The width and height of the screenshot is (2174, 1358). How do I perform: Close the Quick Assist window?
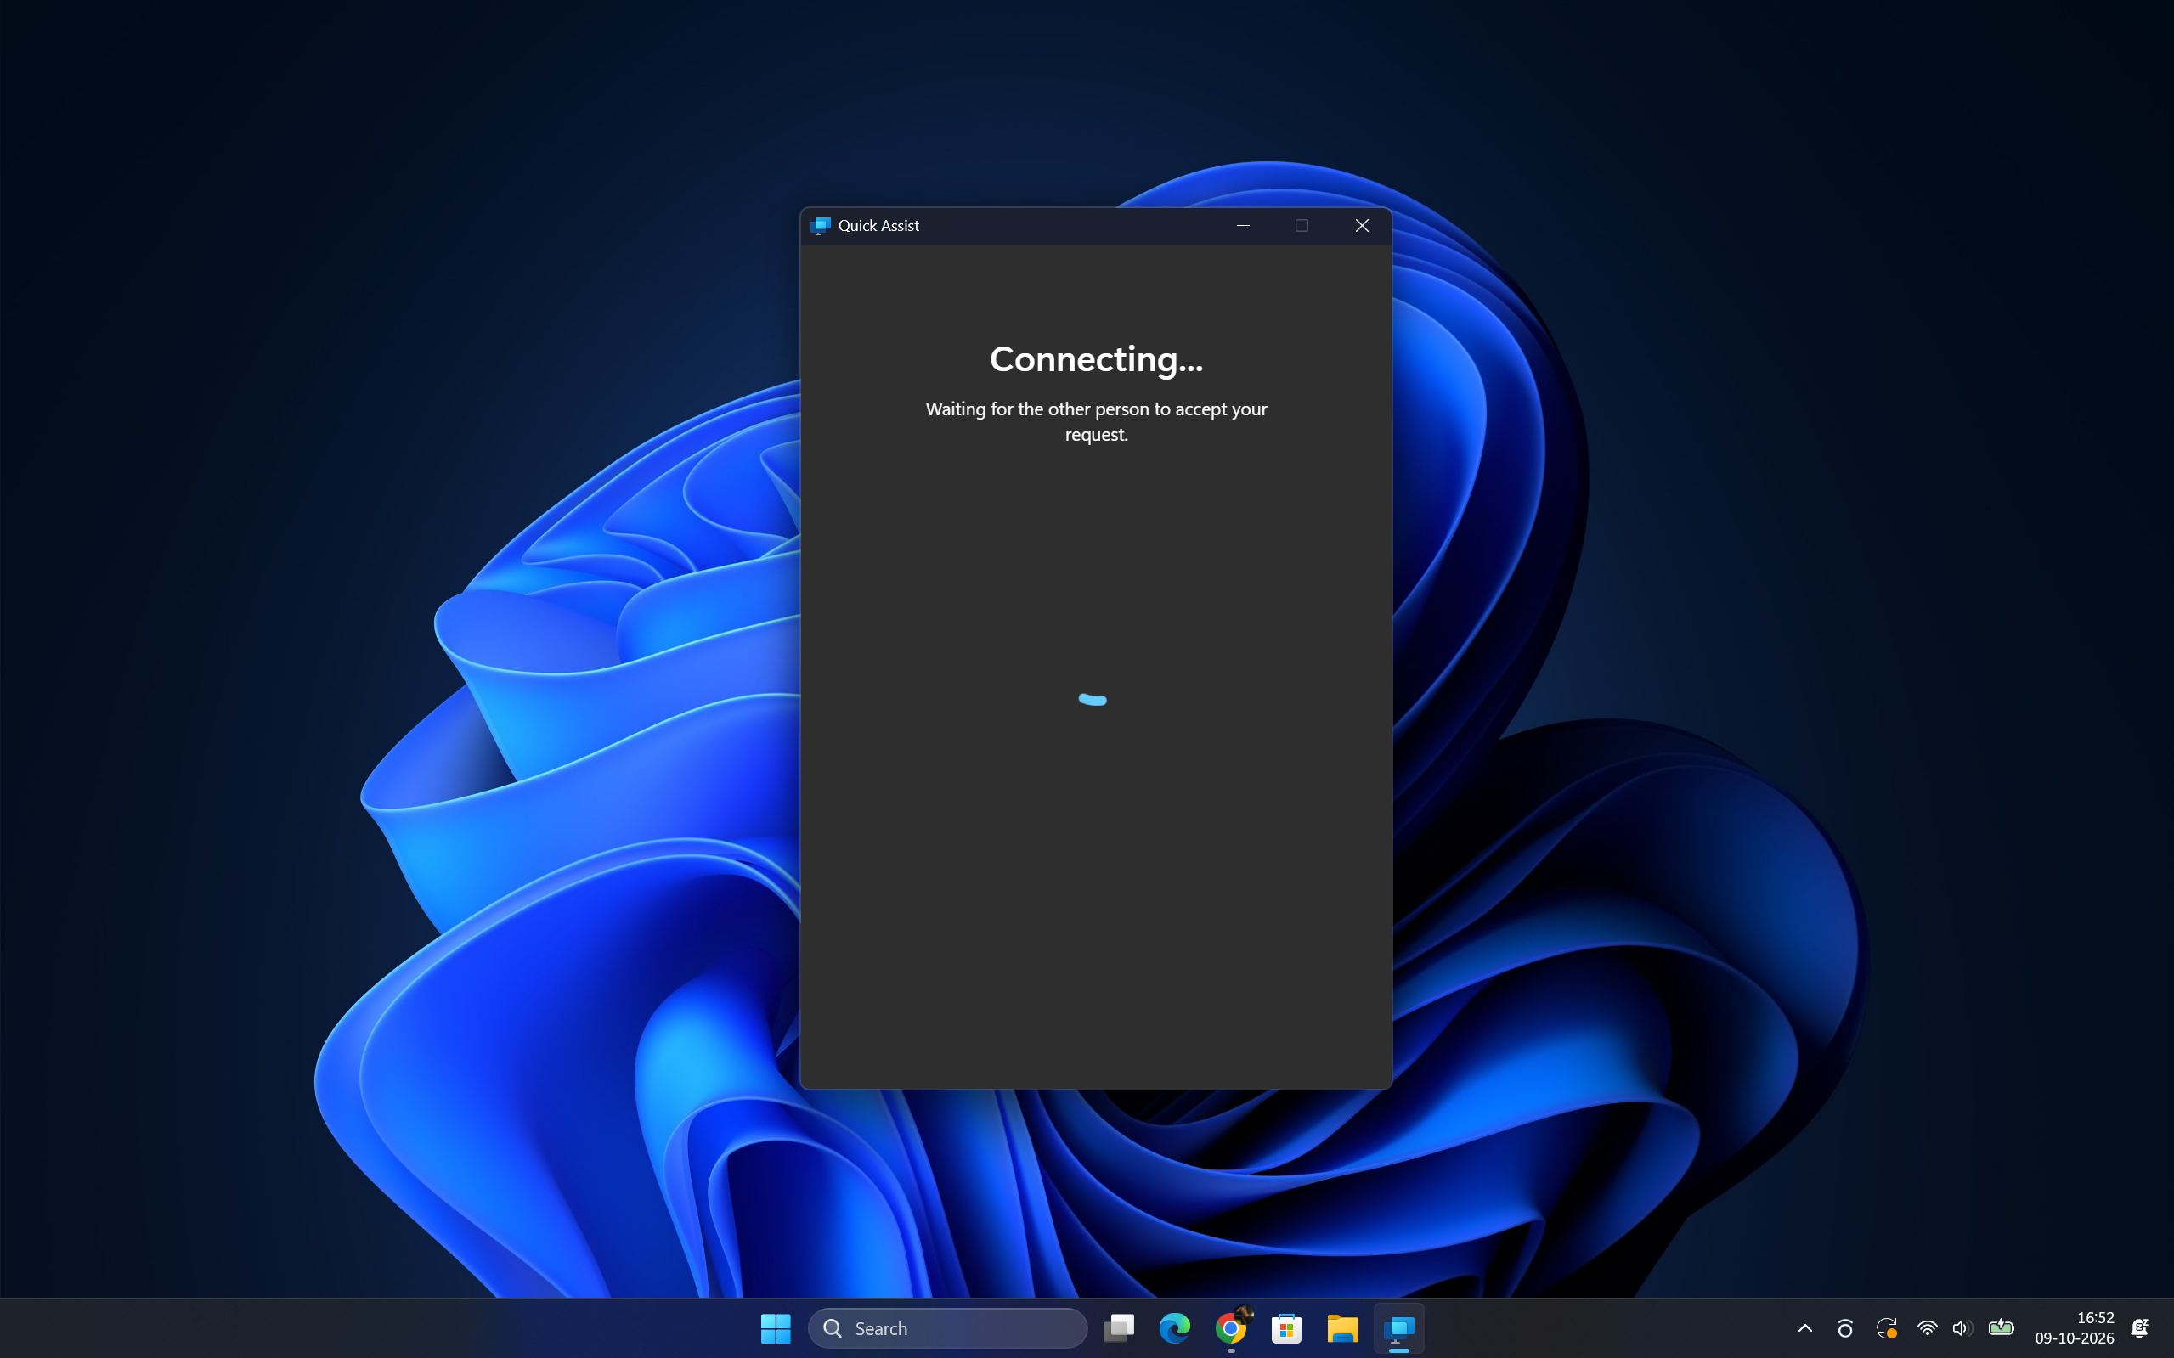[1362, 225]
